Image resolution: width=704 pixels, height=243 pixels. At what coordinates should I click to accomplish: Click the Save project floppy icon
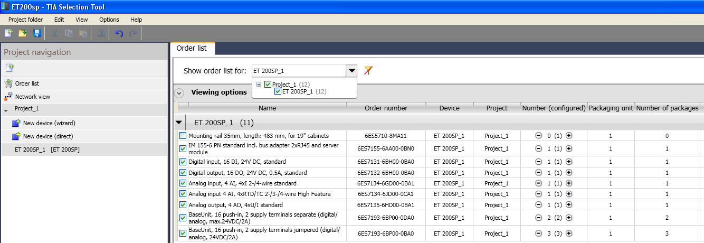click(37, 33)
